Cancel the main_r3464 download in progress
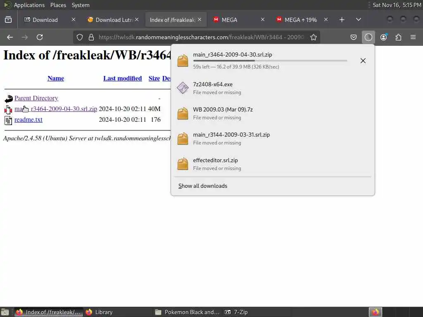This screenshot has width=423, height=317. (x=363, y=61)
